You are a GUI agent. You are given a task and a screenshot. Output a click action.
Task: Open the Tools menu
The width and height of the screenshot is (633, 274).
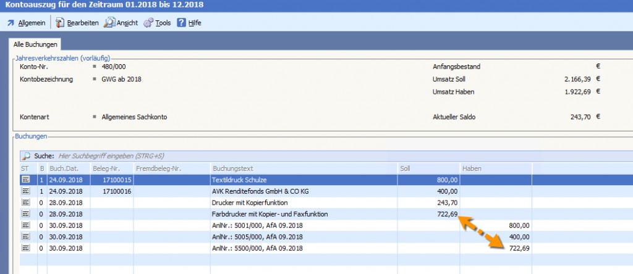pos(163,23)
